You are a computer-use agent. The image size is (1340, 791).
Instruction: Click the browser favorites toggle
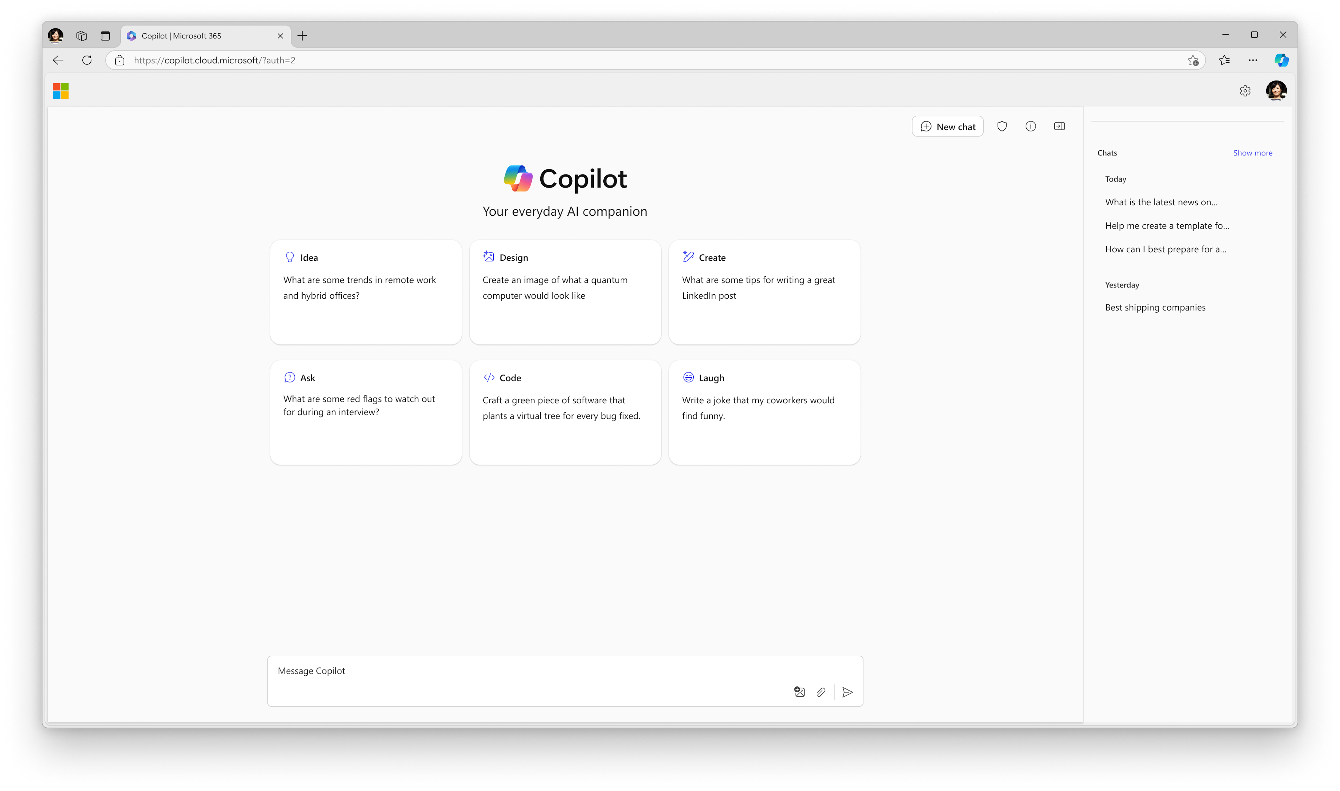tap(1224, 60)
